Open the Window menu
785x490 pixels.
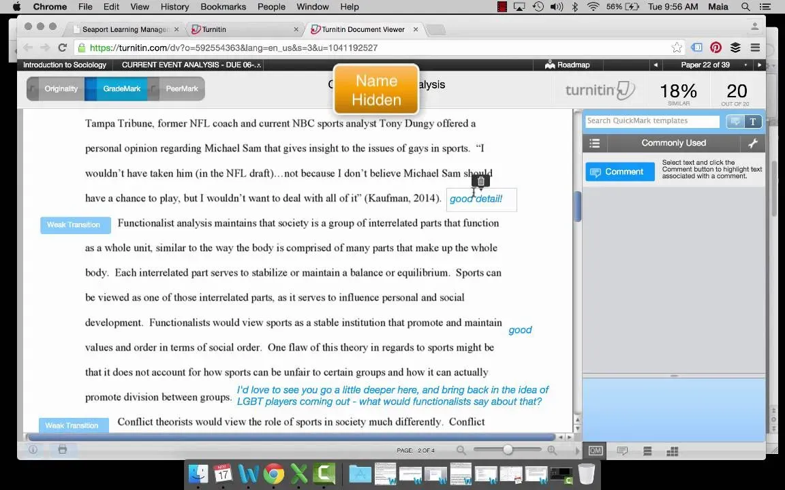(312, 7)
